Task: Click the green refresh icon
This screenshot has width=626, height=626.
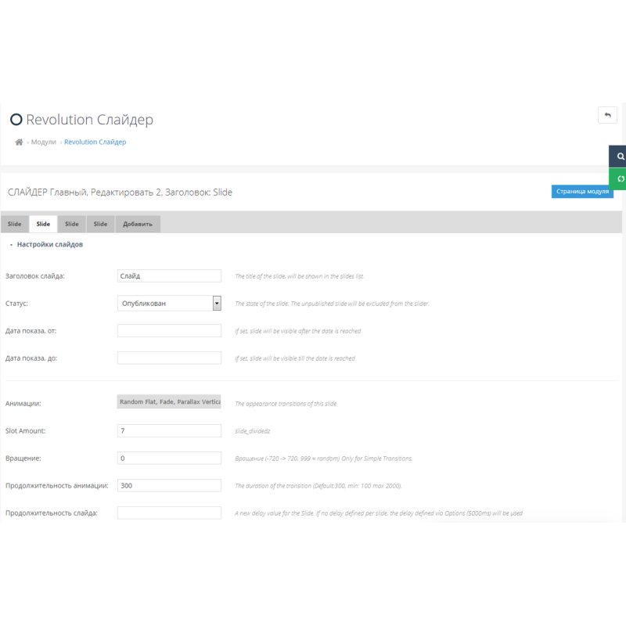Action: (620, 178)
